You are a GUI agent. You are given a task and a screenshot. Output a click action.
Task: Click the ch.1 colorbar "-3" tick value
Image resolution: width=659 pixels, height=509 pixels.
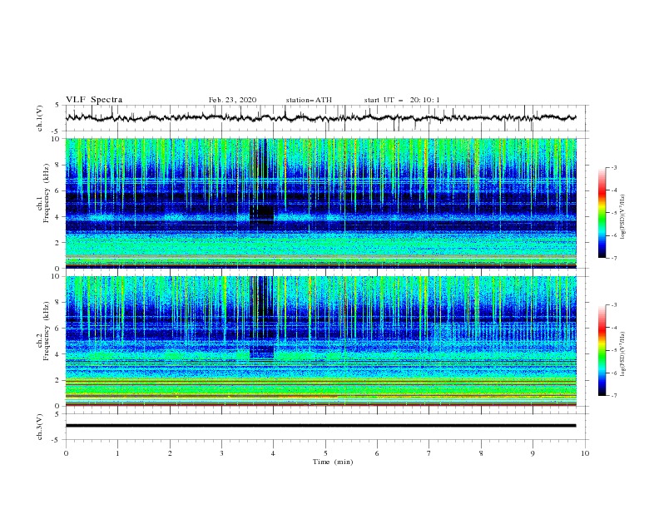(x=613, y=167)
